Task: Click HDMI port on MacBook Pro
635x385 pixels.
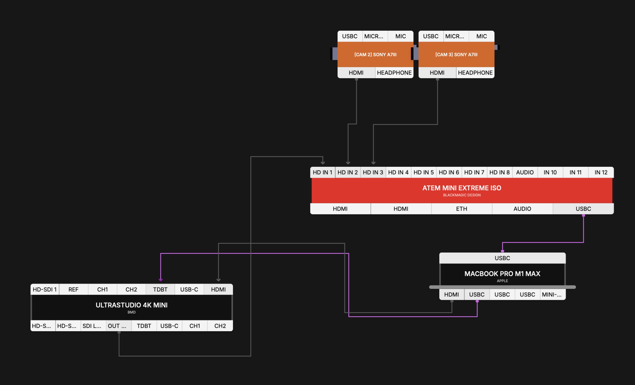Action: point(451,294)
